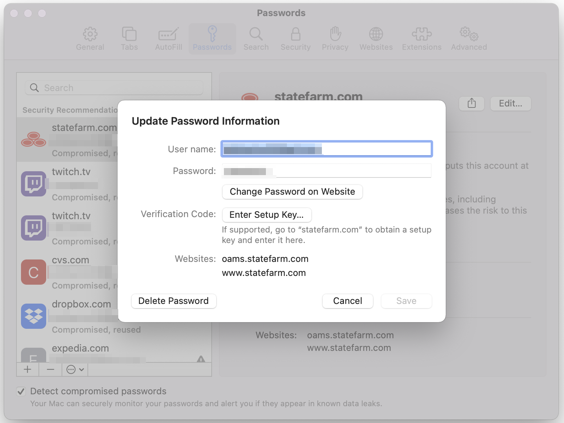Toggle Detect compromised passwords checkbox
564x423 pixels.
point(21,391)
